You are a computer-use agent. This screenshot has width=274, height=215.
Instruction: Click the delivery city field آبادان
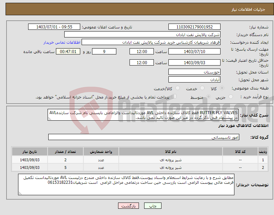tap(194, 79)
